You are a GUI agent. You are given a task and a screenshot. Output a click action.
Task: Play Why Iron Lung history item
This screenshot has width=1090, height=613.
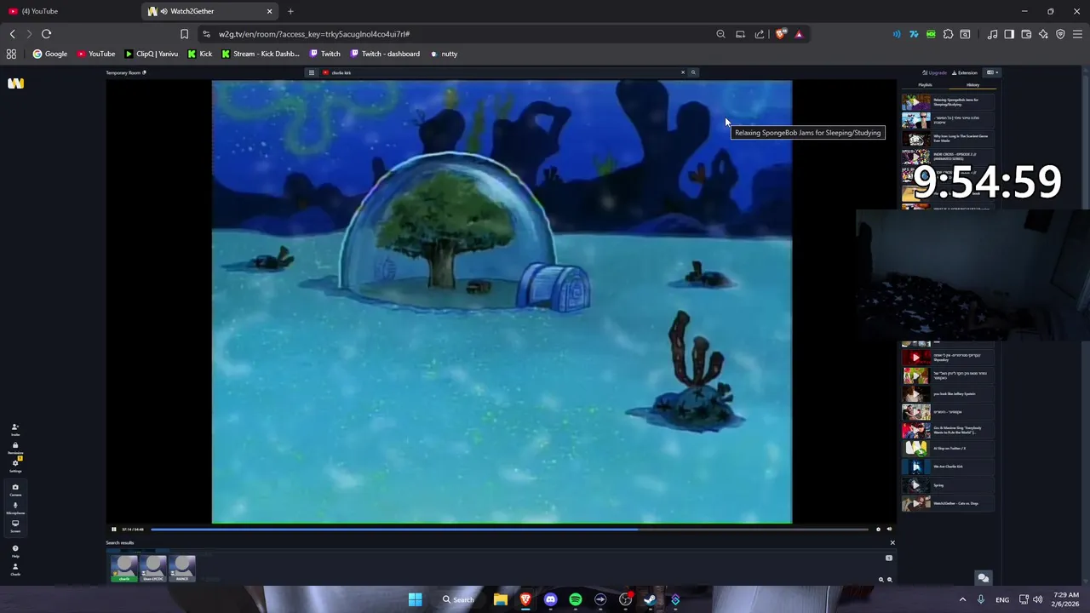(949, 138)
